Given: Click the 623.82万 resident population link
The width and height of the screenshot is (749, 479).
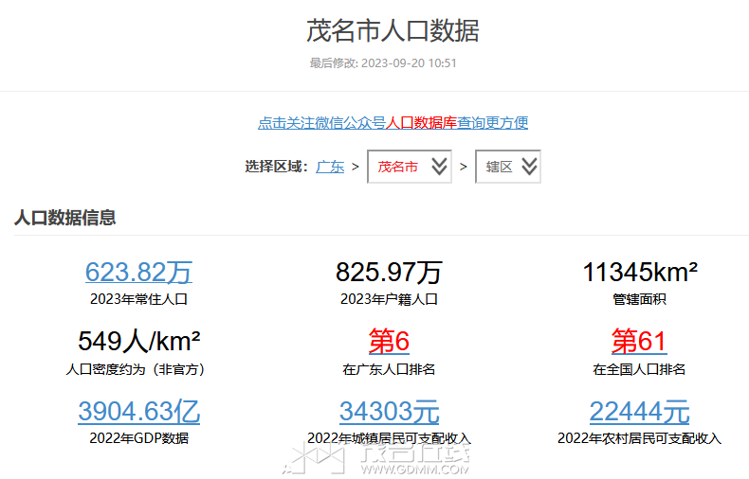Looking at the screenshot, I should pyautogui.click(x=138, y=272).
